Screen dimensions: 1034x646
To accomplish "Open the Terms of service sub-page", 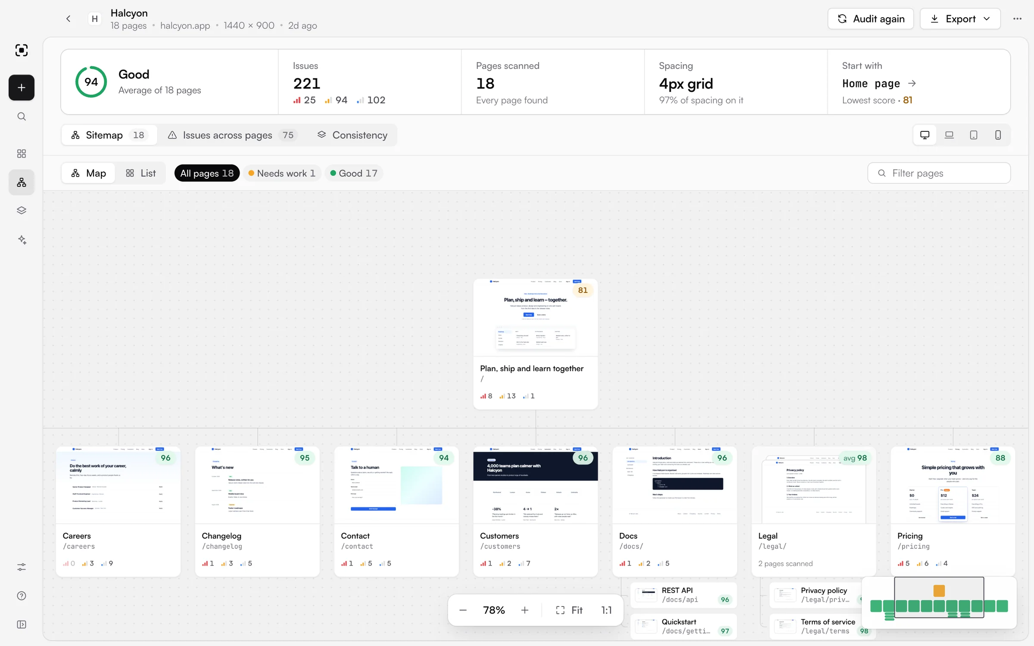I will tap(823, 627).
